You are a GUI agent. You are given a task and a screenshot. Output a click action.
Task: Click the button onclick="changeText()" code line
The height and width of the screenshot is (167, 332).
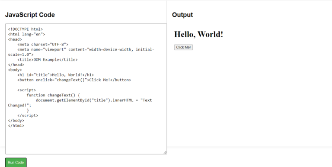coord(74,80)
